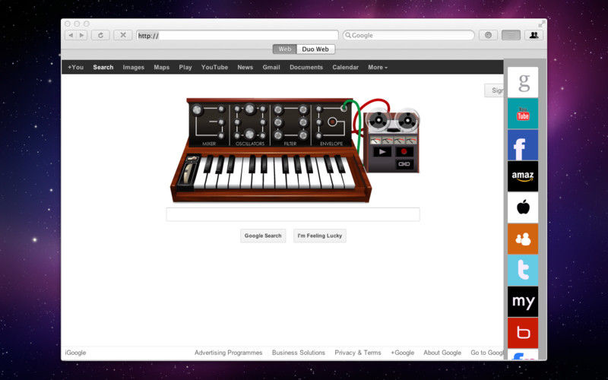
Task: Open News in the Google bar
Action: coord(245,67)
